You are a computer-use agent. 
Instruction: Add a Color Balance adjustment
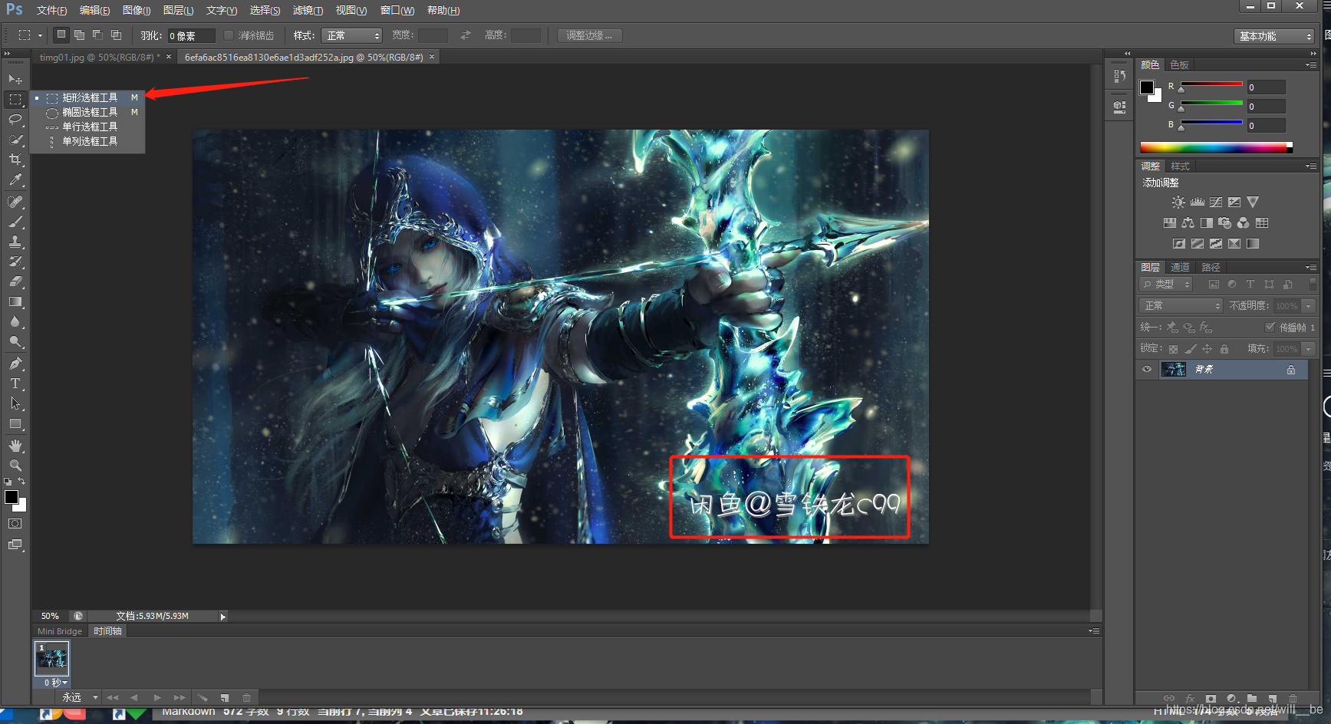1188,223
